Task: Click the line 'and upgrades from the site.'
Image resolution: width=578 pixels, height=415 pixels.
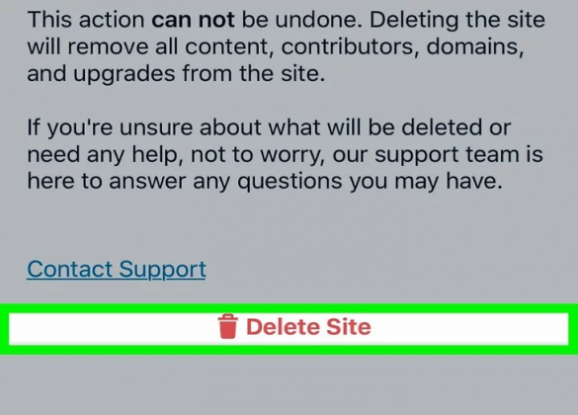Action: click(x=176, y=74)
